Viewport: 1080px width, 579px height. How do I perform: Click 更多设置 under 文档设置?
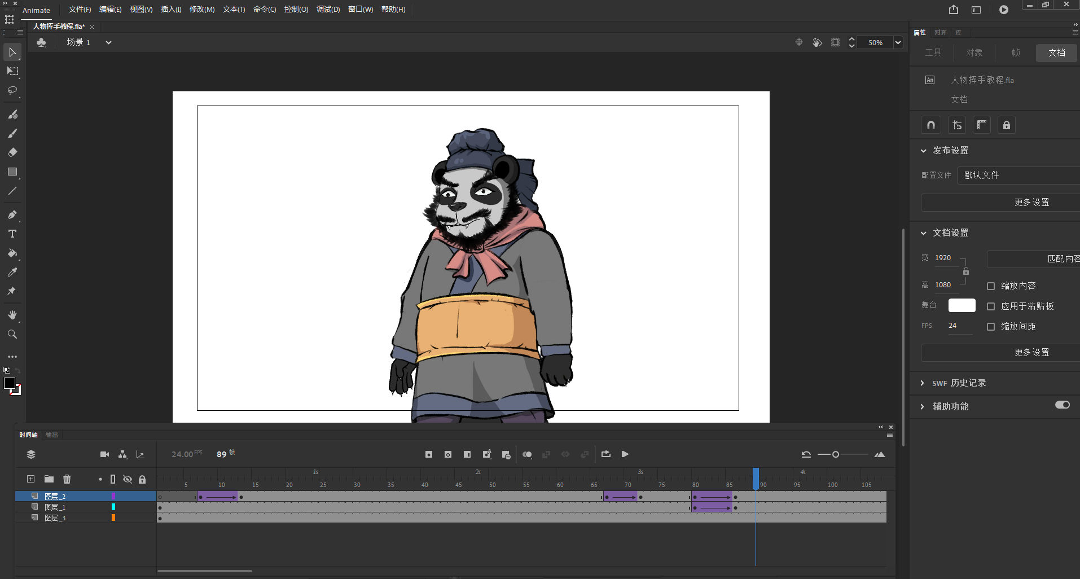pos(1000,353)
